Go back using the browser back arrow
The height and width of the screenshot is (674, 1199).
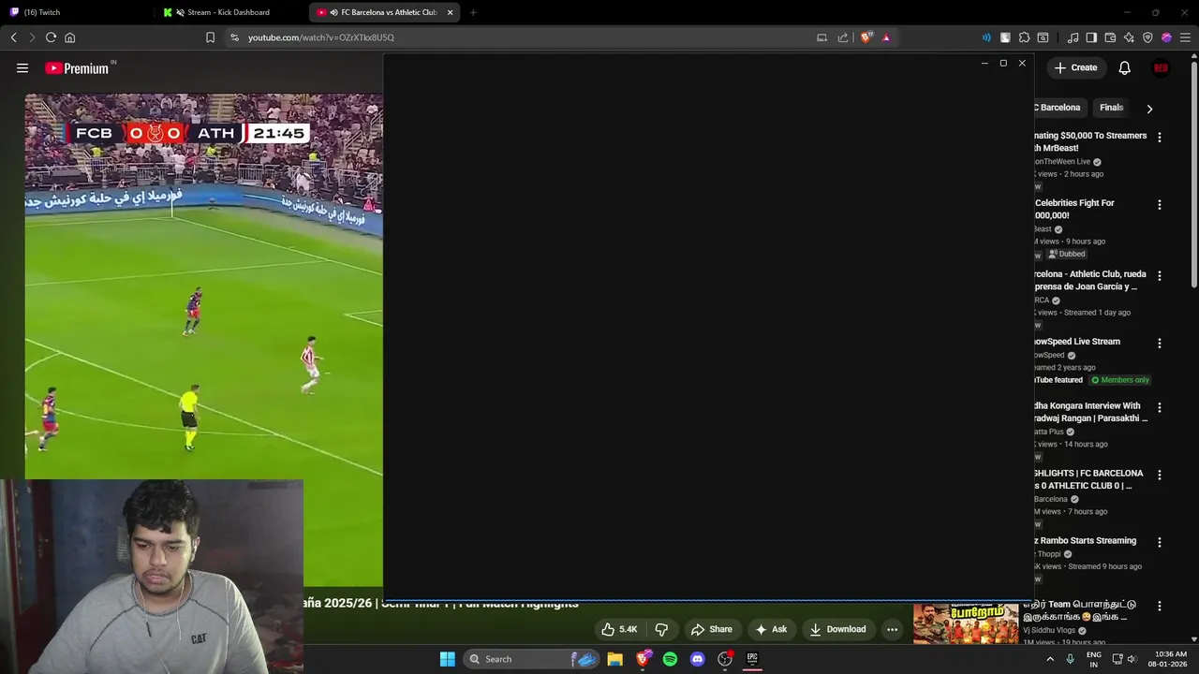pyautogui.click(x=13, y=37)
